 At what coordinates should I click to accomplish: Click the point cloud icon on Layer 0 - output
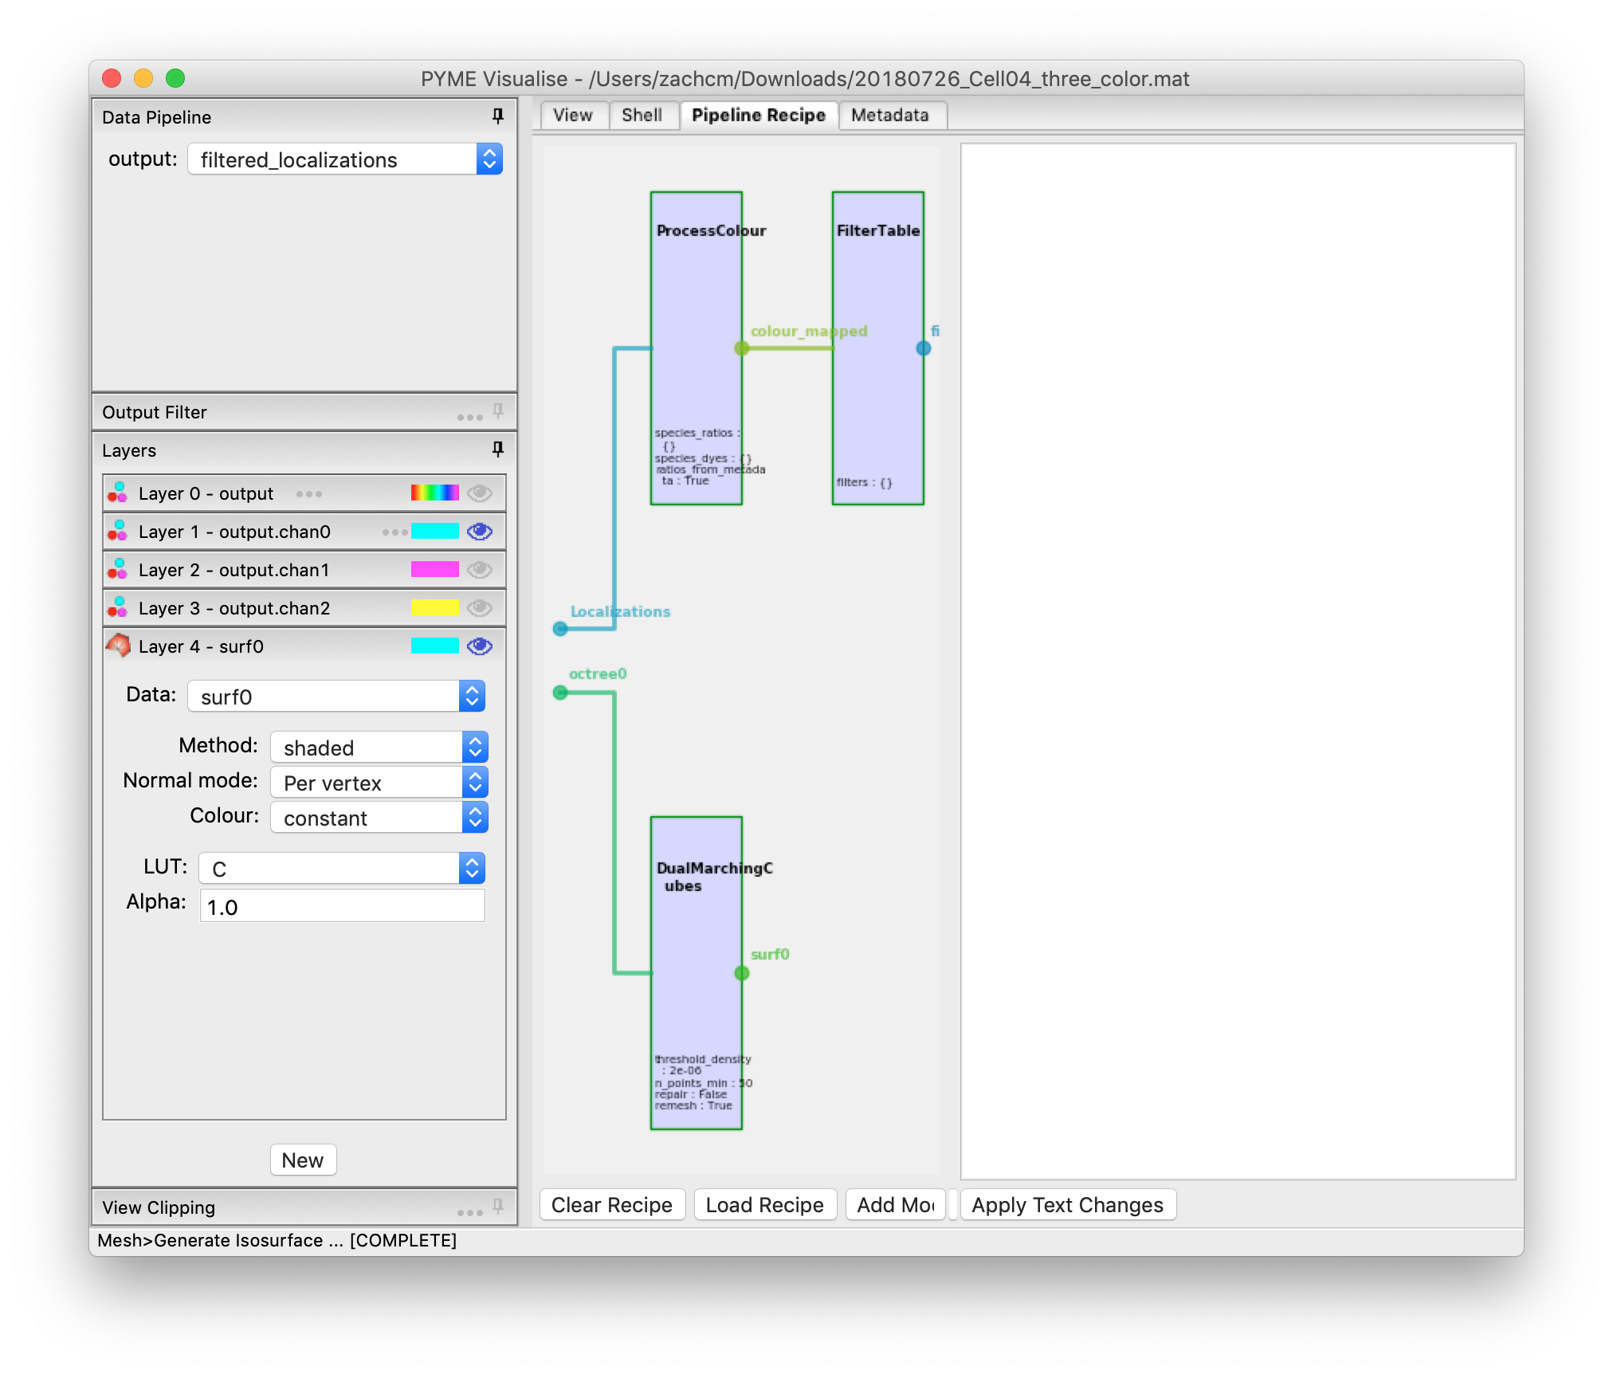118,493
